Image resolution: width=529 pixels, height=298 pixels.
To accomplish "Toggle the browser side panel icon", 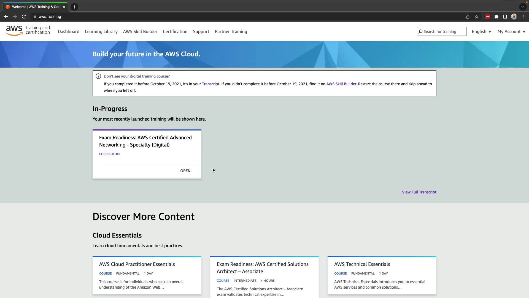I will coord(505,17).
